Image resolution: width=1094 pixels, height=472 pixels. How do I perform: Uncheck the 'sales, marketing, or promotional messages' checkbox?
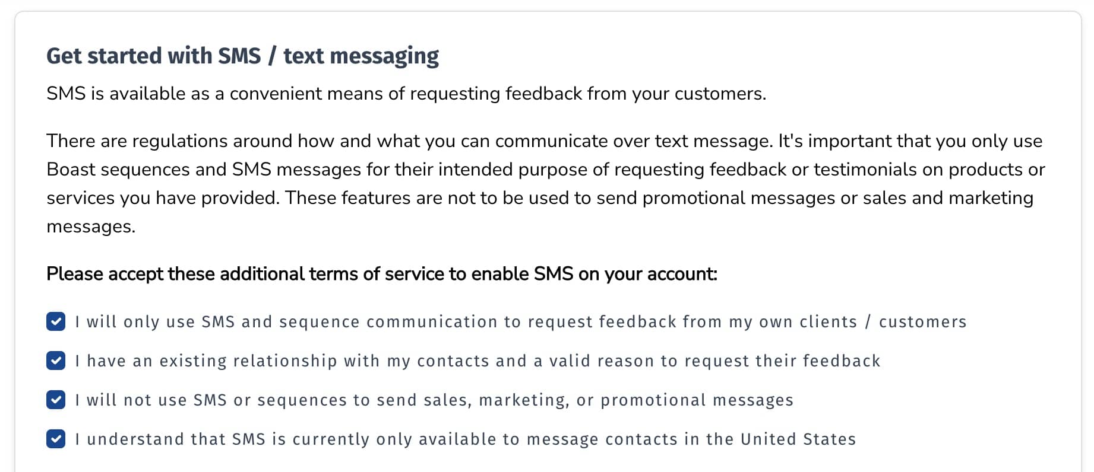(55, 400)
